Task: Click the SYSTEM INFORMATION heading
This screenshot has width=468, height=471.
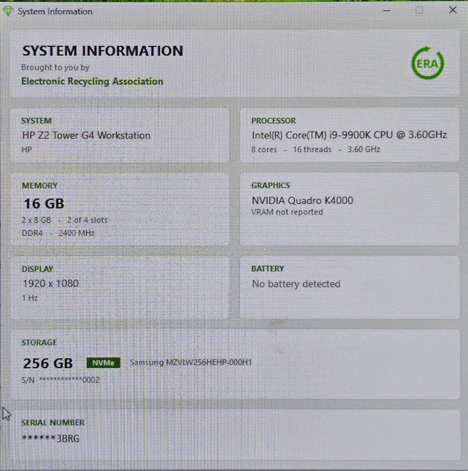Action: click(103, 50)
